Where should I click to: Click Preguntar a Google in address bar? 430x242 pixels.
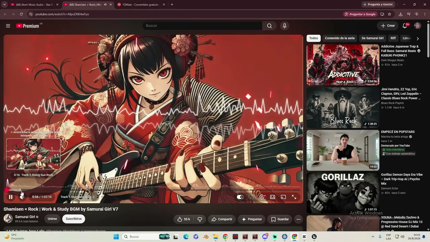[360, 14]
